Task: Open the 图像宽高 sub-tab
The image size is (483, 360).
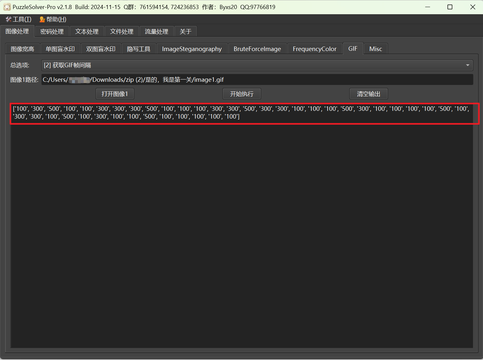Action: 22,49
